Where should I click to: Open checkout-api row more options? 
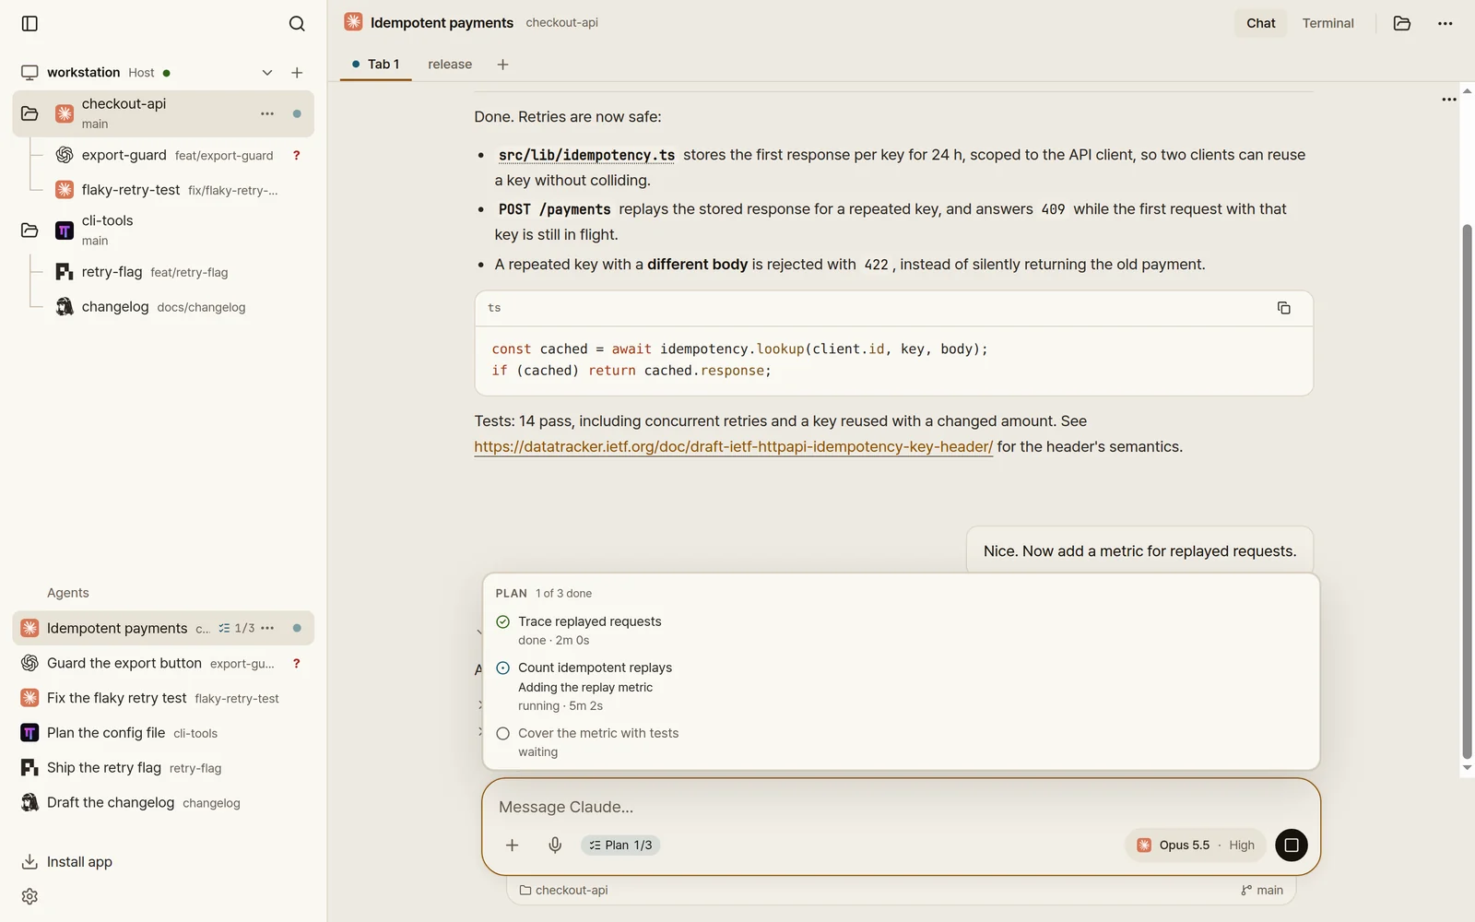(x=267, y=113)
